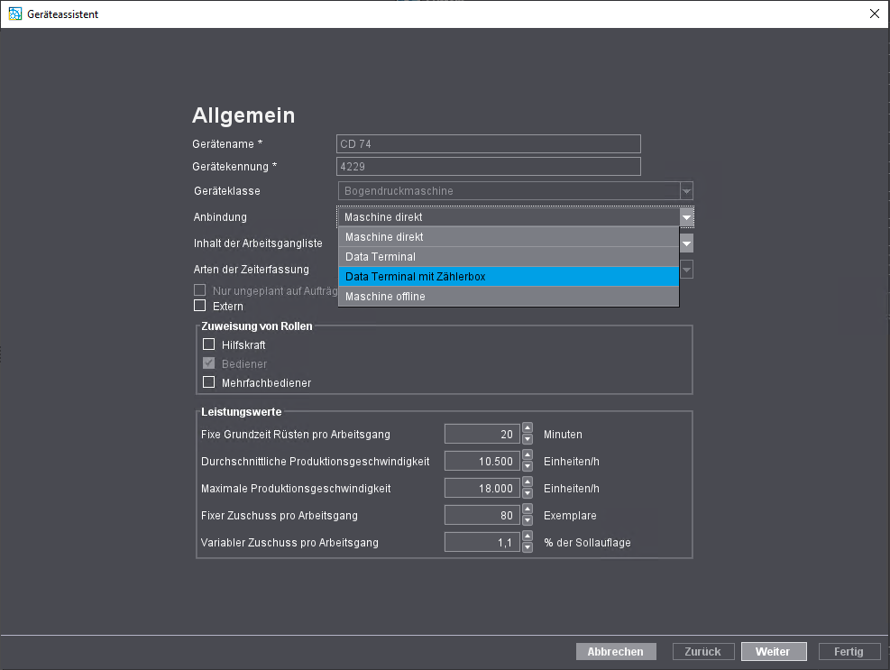Image resolution: width=890 pixels, height=670 pixels.
Task: Open the Inhalt der Arbeitsgangliste dropdown arrow
Action: click(686, 243)
